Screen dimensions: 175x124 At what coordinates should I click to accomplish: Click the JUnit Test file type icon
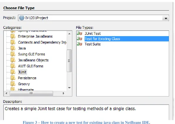click(x=80, y=33)
